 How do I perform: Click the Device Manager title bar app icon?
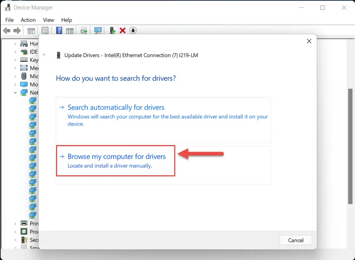[8, 8]
